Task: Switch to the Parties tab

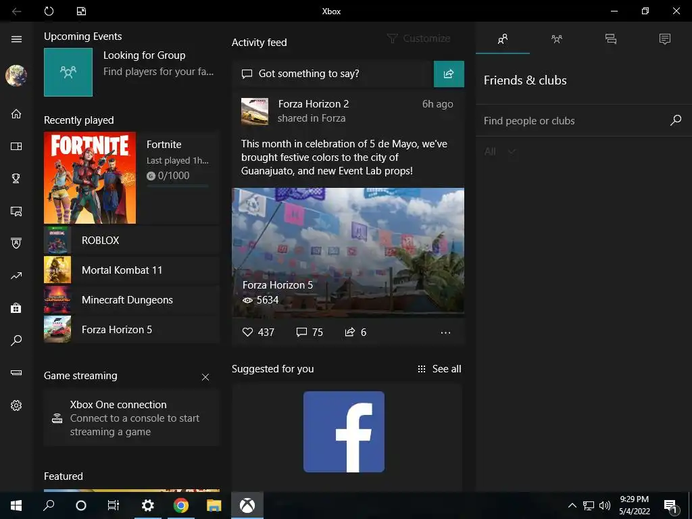Action: 557,39
